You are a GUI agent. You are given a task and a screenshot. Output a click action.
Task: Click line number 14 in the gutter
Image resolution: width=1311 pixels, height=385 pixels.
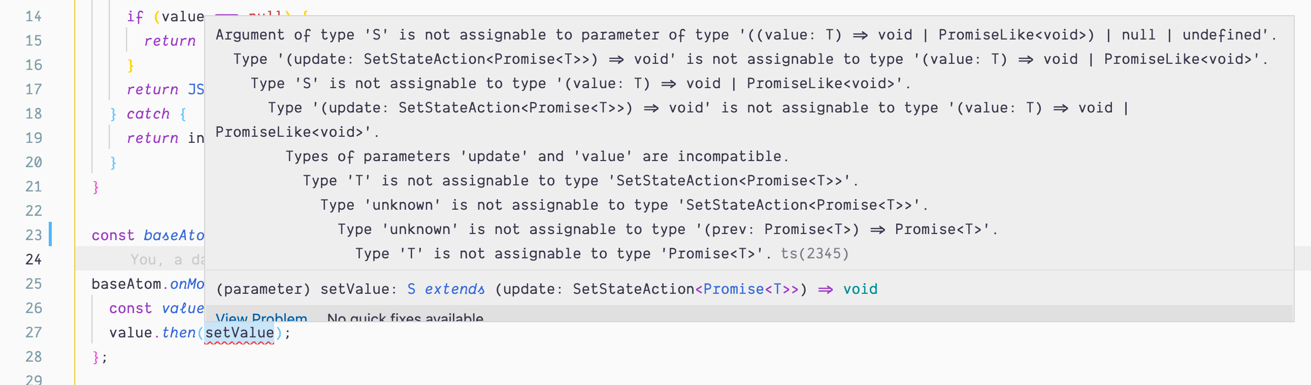pos(34,16)
